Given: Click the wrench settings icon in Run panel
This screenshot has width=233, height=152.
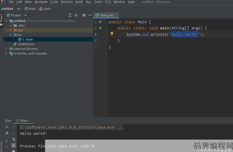Looking at the screenshot, I should pyautogui.click(x=7, y=133).
